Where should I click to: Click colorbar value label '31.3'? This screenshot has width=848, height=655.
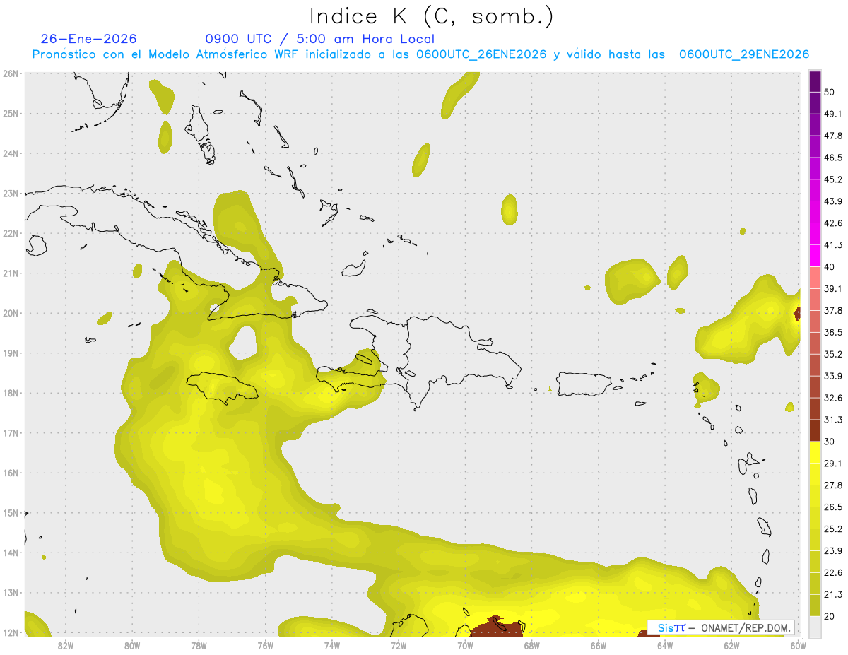point(832,420)
